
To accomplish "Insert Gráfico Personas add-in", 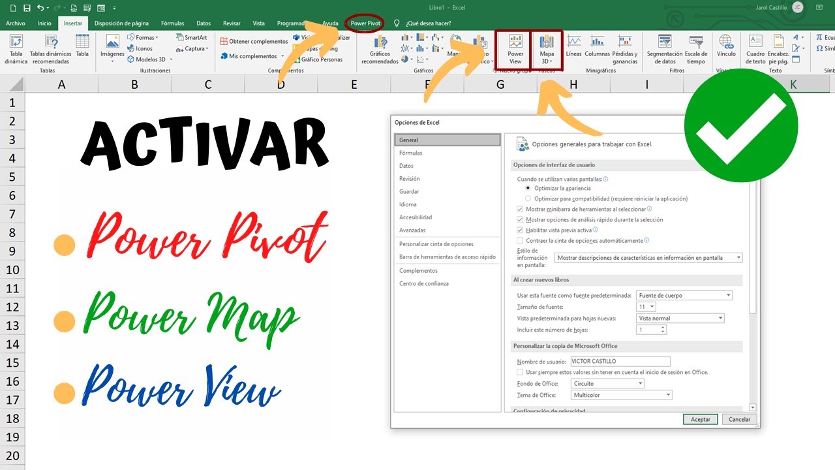I will coord(318,59).
